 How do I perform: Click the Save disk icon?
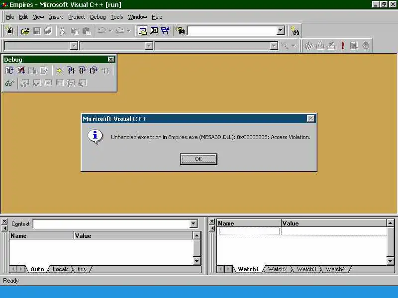click(x=37, y=31)
